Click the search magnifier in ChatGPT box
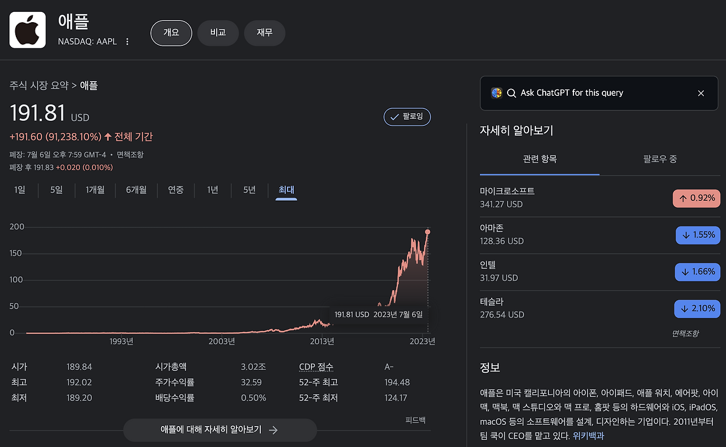 (512, 93)
